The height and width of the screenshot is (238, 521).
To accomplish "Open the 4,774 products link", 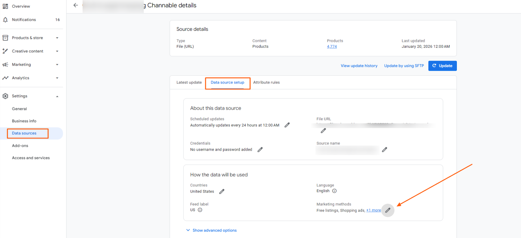I will click(332, 47).
